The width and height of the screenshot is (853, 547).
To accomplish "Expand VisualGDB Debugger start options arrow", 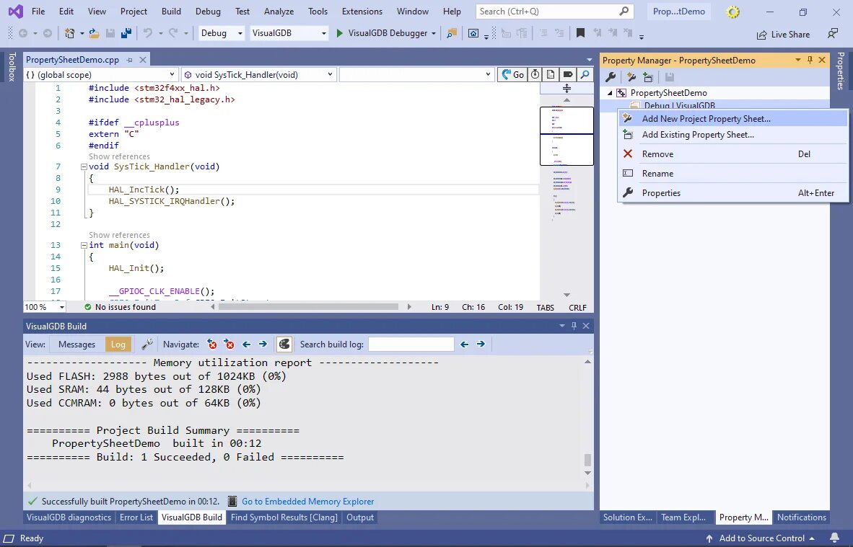I will pyautogui.click(x=434, y=33).
